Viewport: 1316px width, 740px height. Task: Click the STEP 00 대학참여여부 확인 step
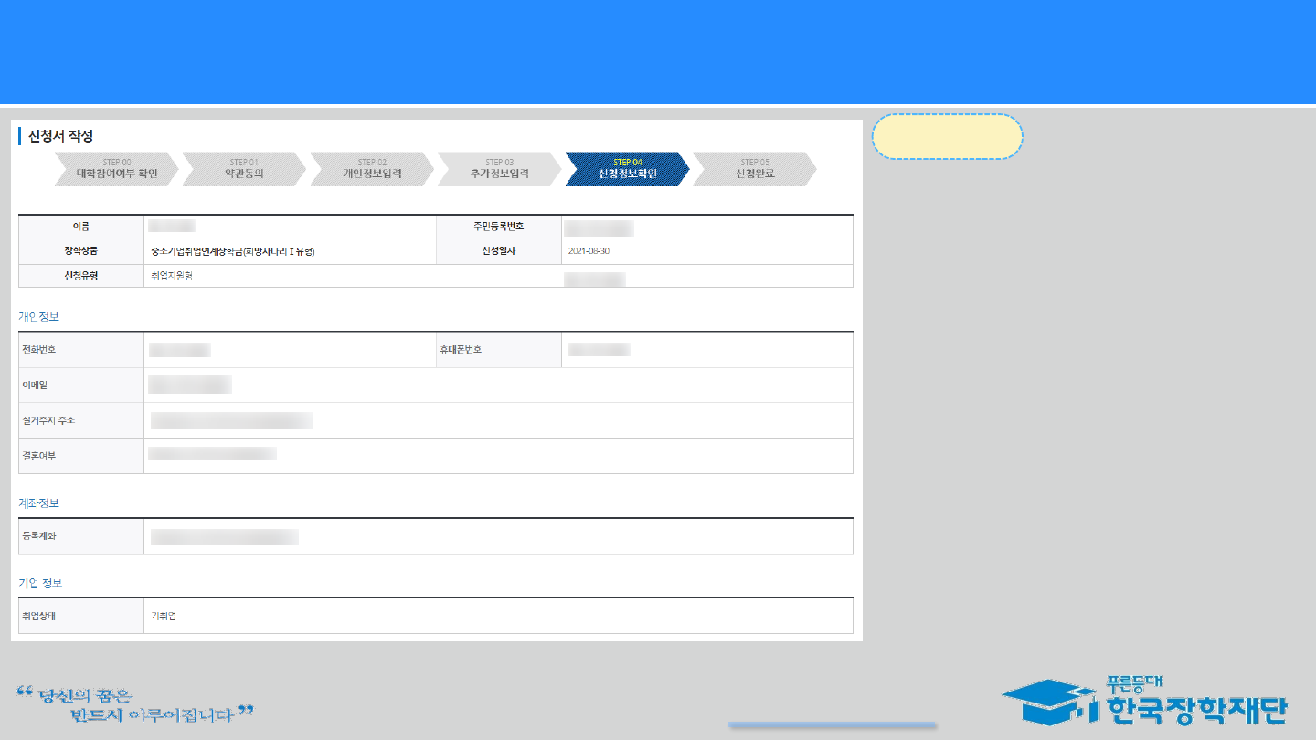click(116, 169)
